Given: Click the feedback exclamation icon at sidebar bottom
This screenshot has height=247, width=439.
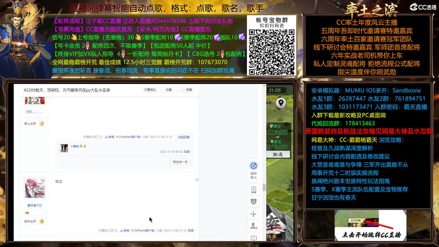Looking at the screenshot, I should tap(253, 237).
